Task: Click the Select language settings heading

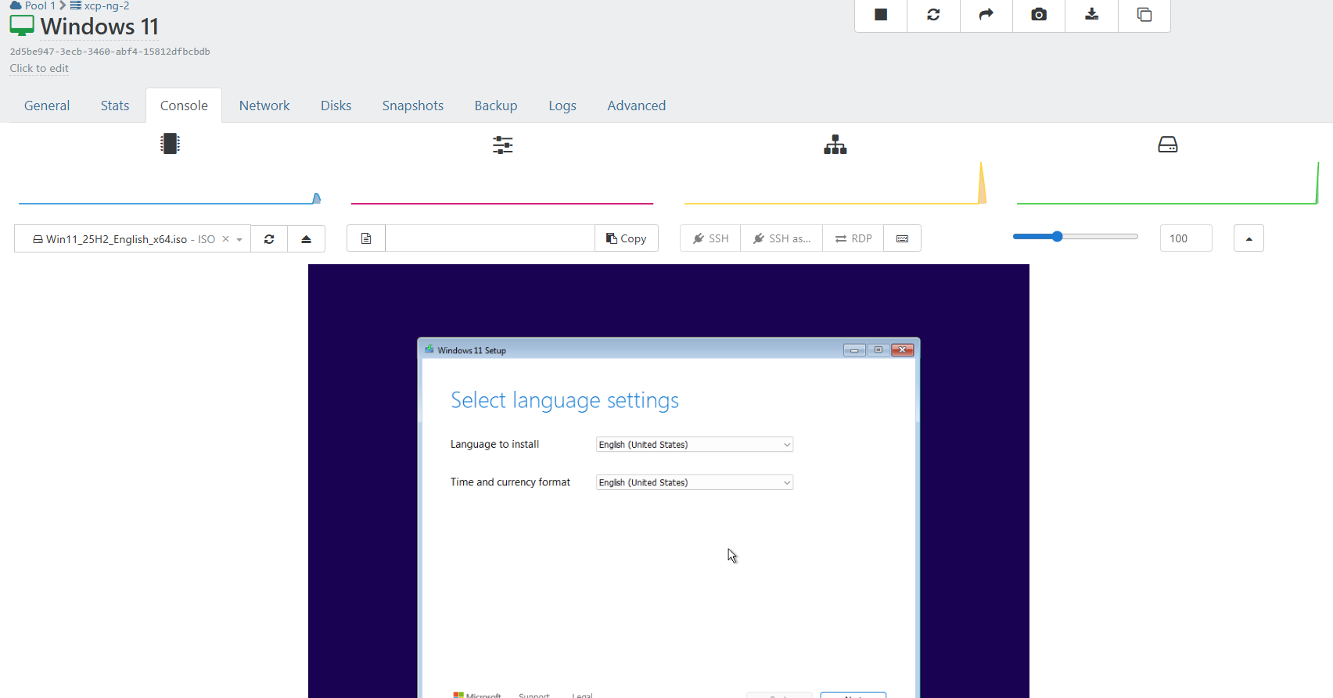Action: (565, 400)
